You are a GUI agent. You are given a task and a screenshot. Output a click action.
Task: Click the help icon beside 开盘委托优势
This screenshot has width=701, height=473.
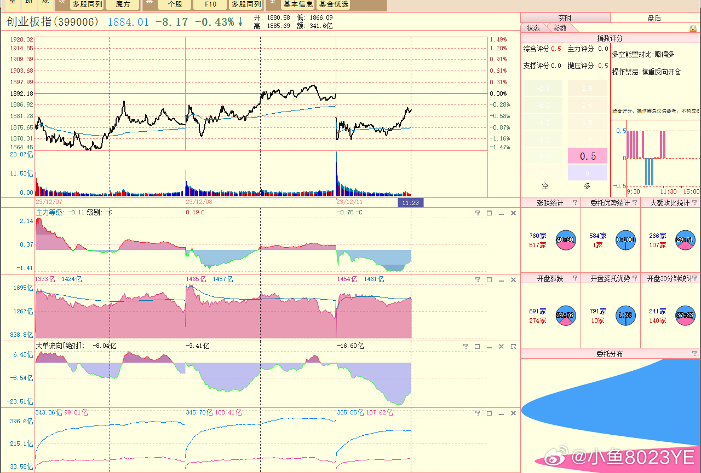(635, 278)
